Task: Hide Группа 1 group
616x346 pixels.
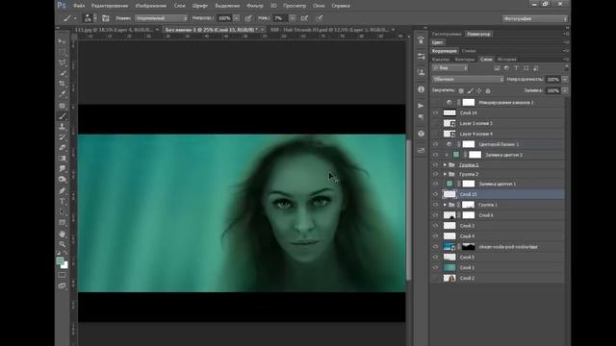Action: click(435, 205)
